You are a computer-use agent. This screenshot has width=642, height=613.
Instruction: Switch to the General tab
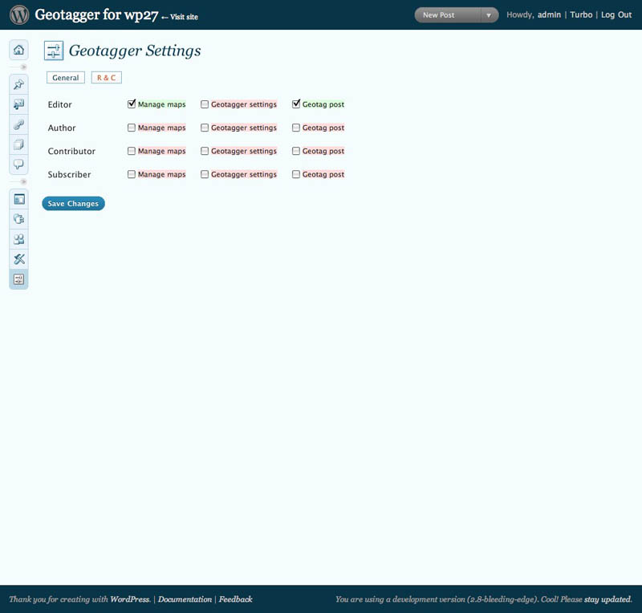click(x=66, y=78)
